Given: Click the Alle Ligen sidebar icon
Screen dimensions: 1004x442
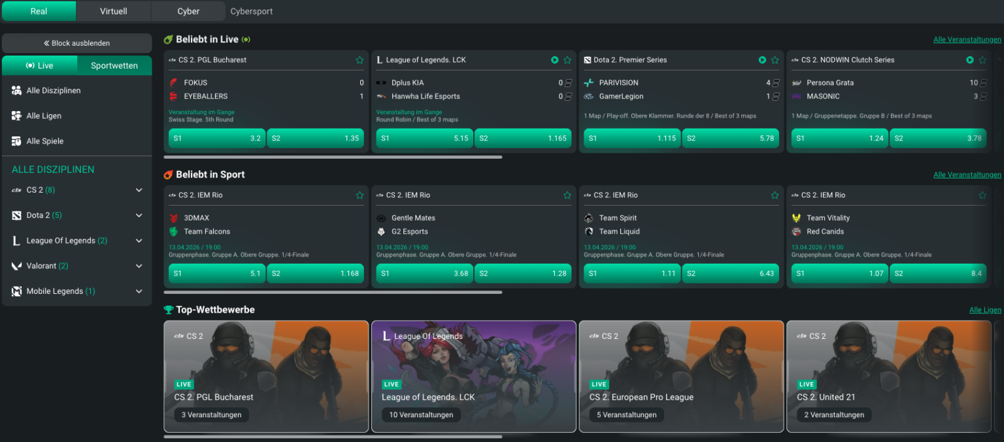Looking at the screenshot, I should pos(17,116).
